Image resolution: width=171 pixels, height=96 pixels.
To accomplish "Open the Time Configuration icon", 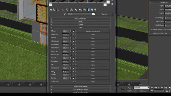I will pos(166,91).
